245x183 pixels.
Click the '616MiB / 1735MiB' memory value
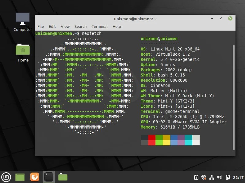coord(180,127)
